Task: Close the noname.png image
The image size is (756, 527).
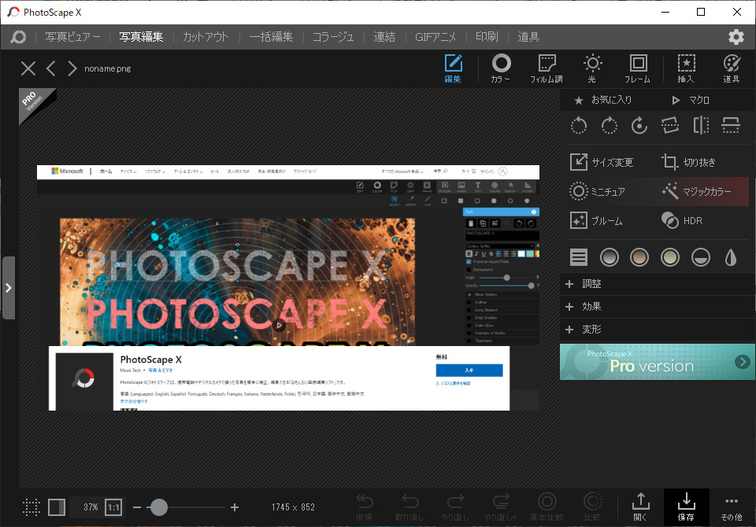Action: pos(28,68)
